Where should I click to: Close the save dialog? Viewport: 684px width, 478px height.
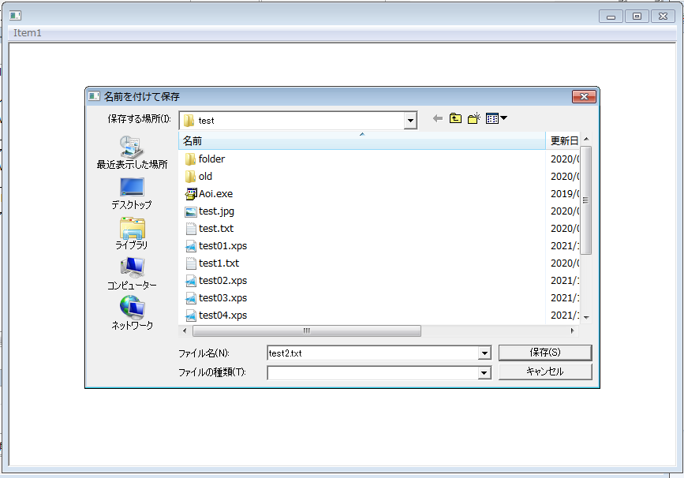(584, 96)
